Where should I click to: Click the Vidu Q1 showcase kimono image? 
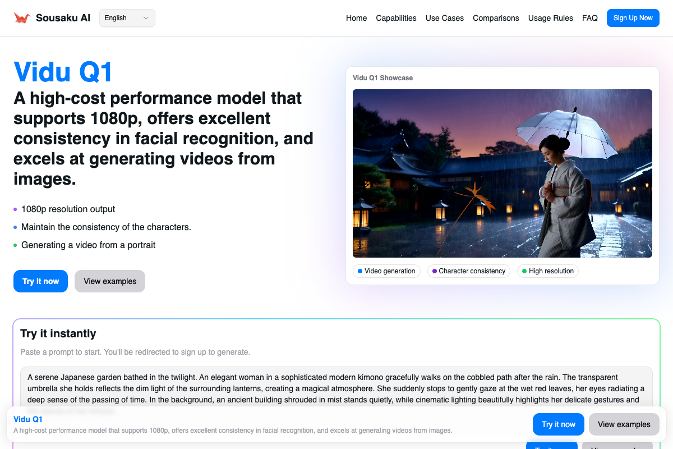pos(502,173)
